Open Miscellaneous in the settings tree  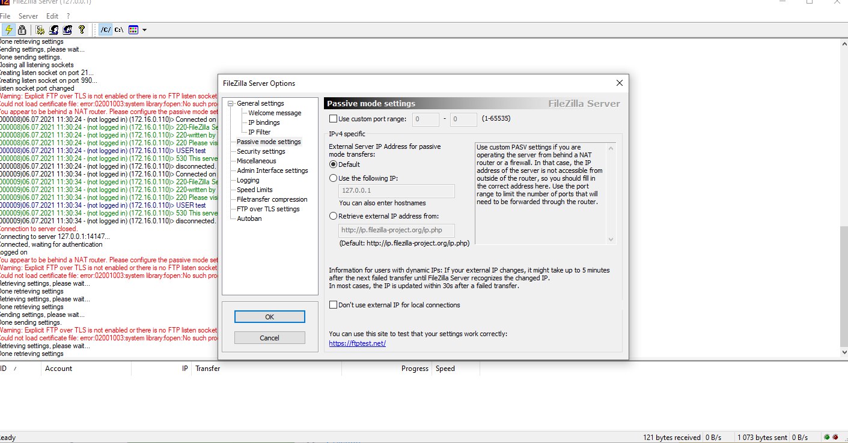[257, 161]
